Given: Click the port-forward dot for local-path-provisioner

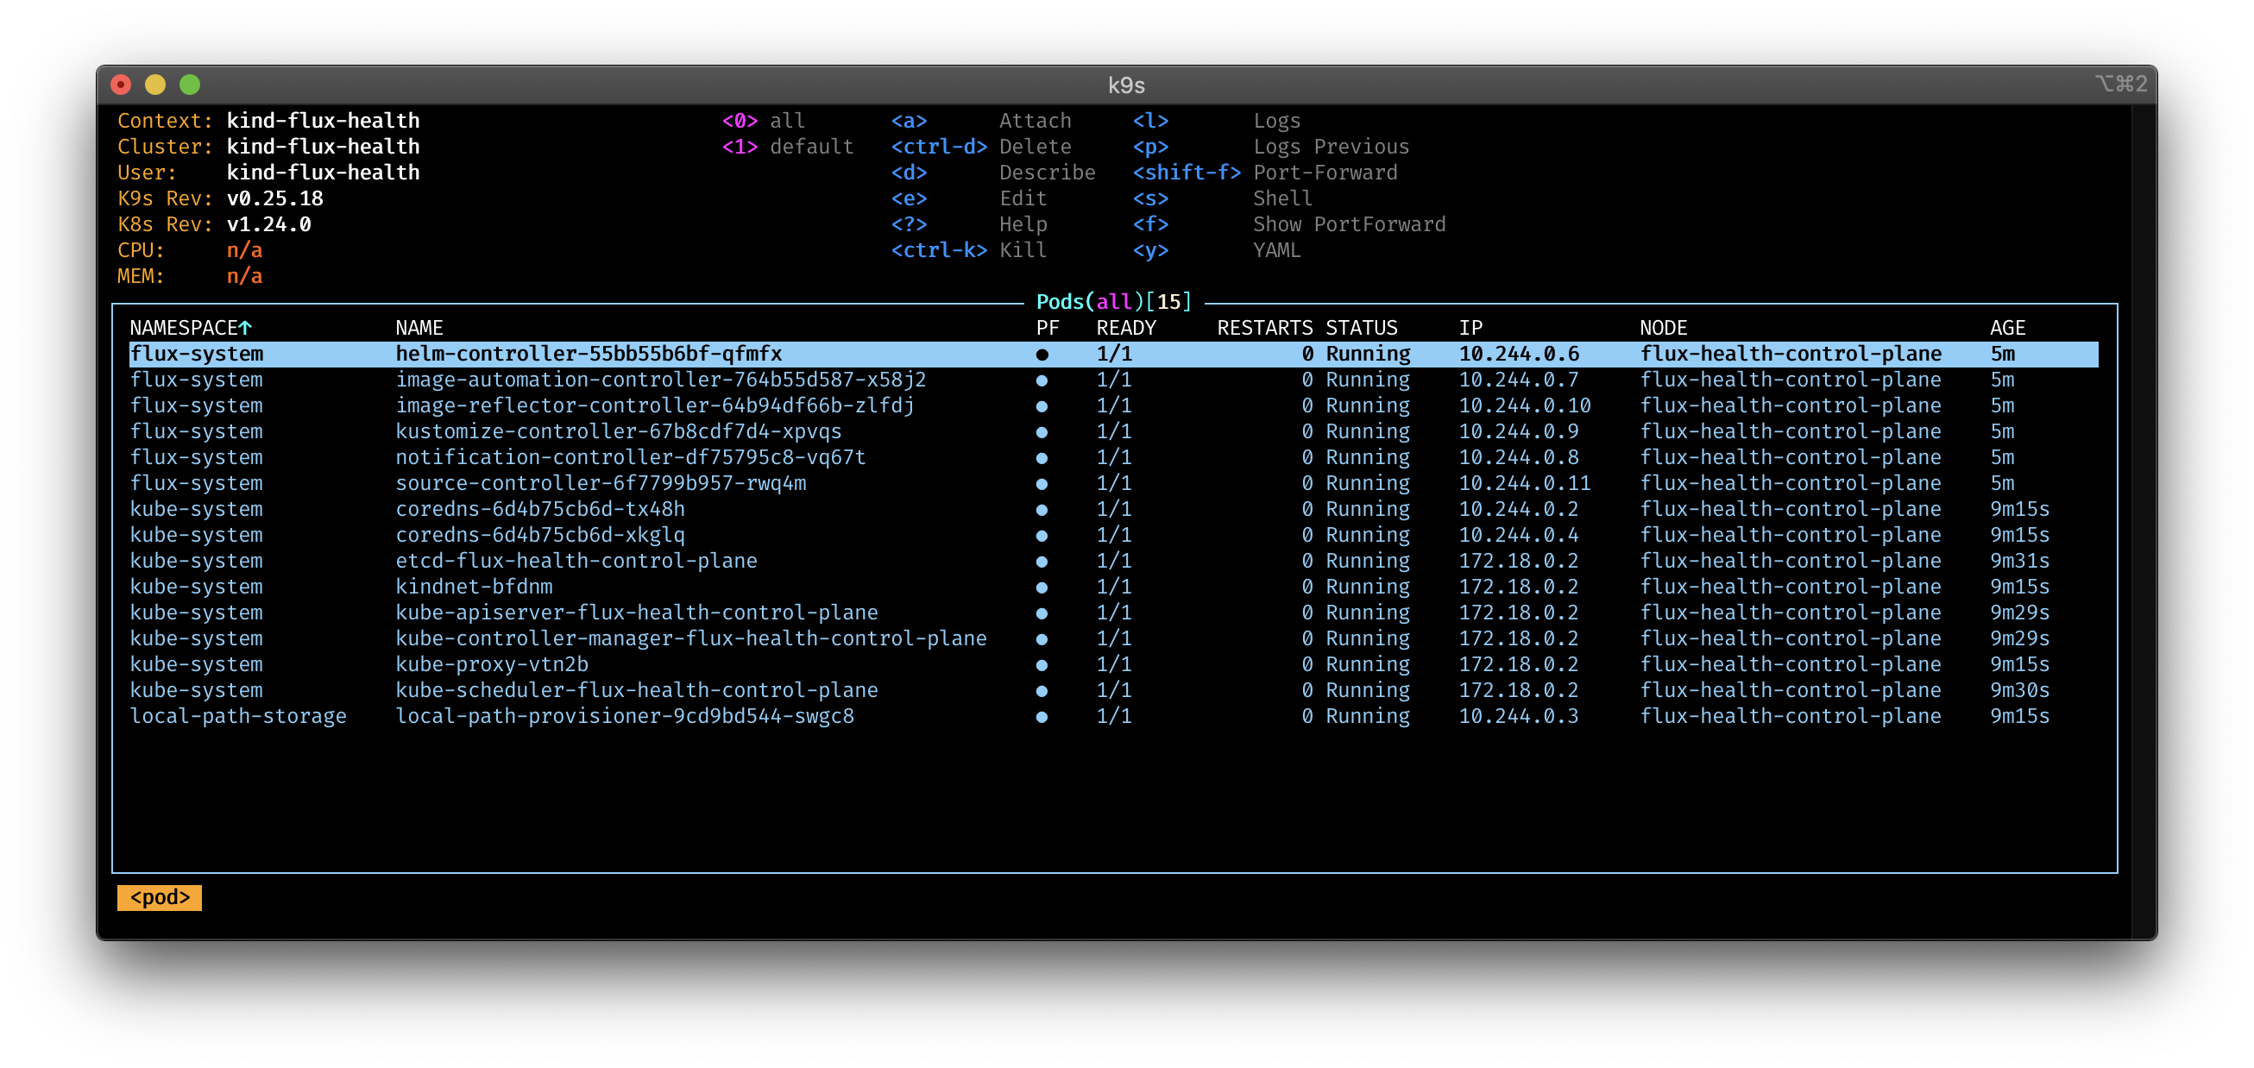Looking at the screenshot, I should coord(1042,717).
